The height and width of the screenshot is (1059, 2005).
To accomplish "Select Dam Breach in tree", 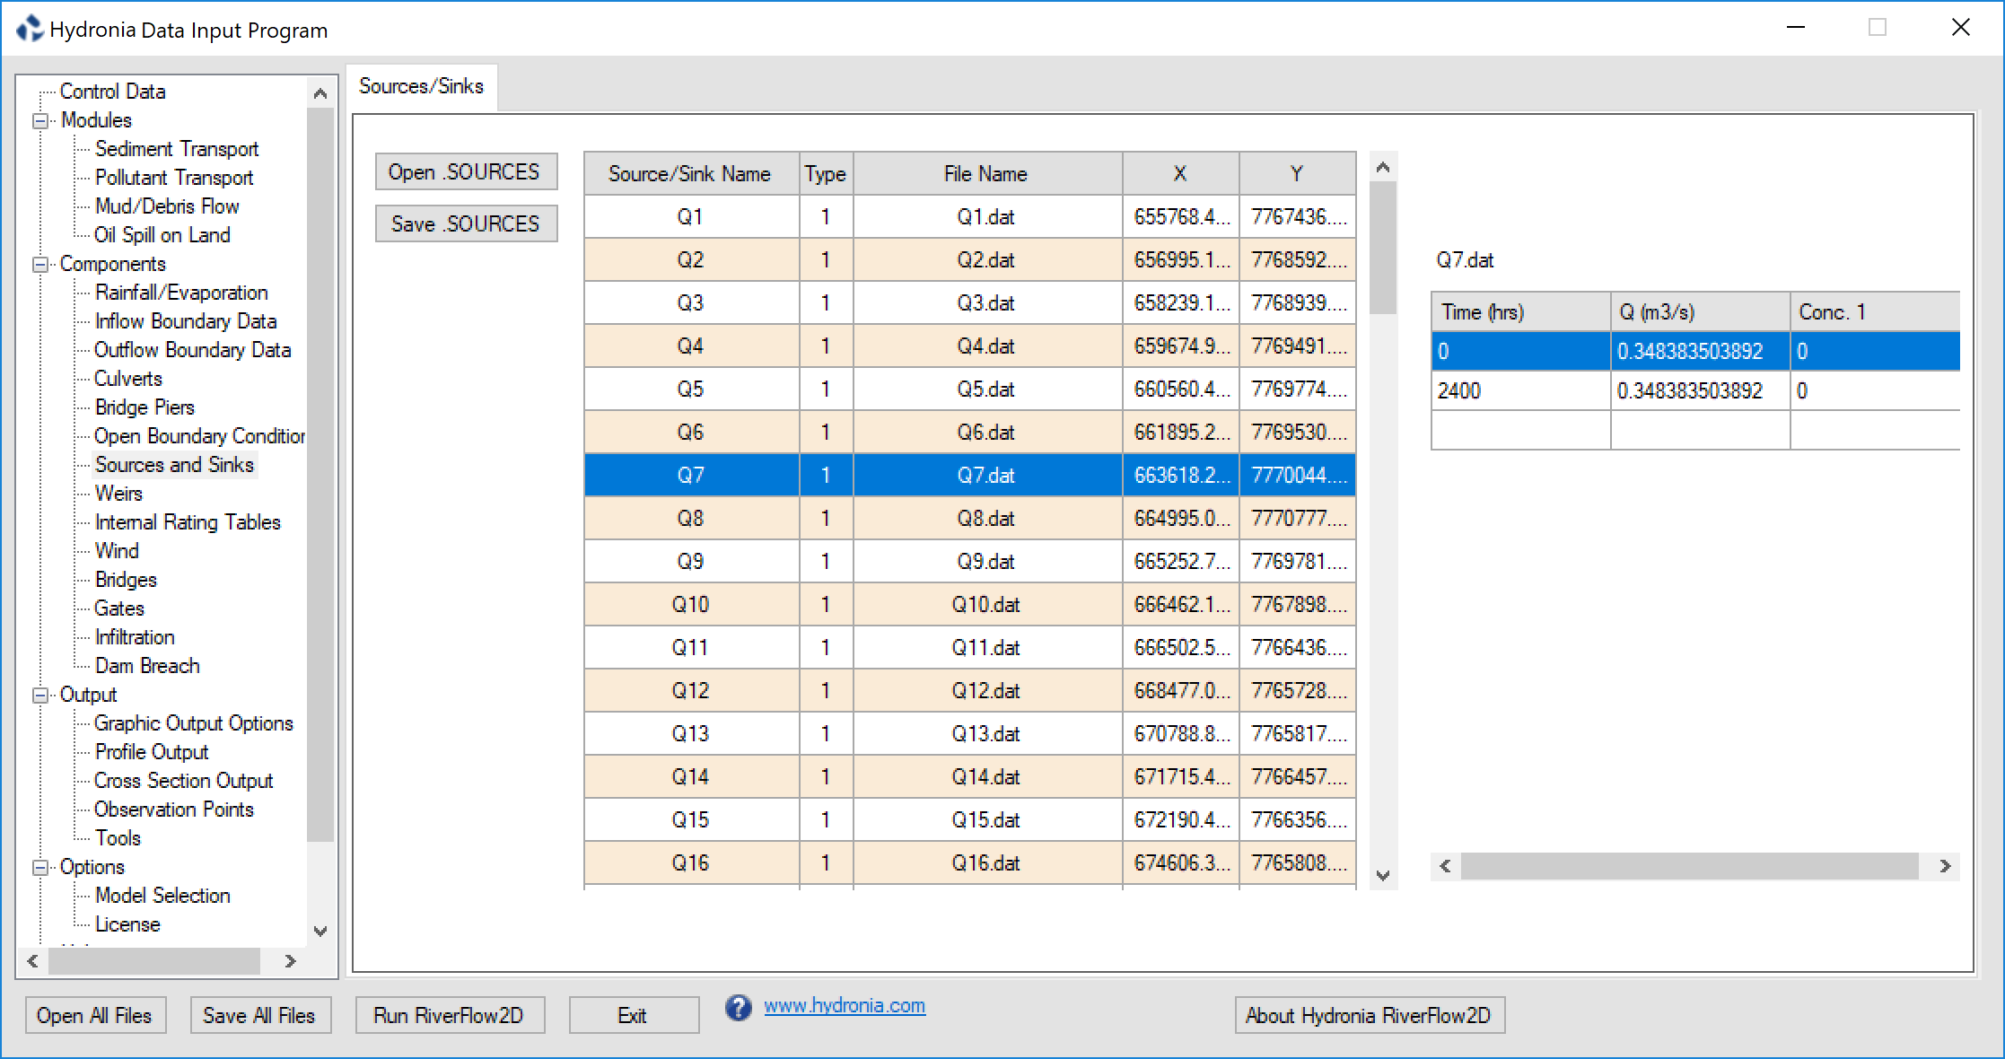I will coord(147,666).
